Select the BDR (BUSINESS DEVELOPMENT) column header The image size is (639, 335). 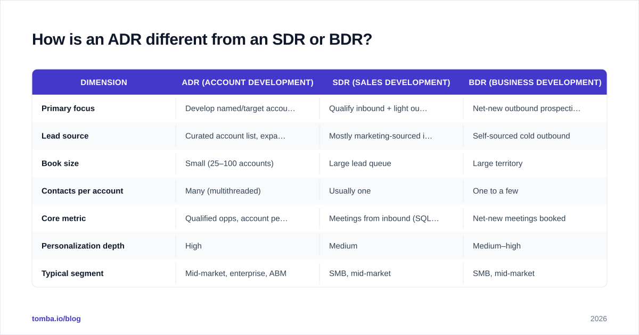[535, 82]
